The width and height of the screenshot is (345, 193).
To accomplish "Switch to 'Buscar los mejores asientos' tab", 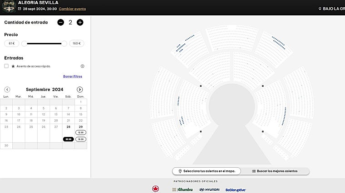I will pos(275,171).
